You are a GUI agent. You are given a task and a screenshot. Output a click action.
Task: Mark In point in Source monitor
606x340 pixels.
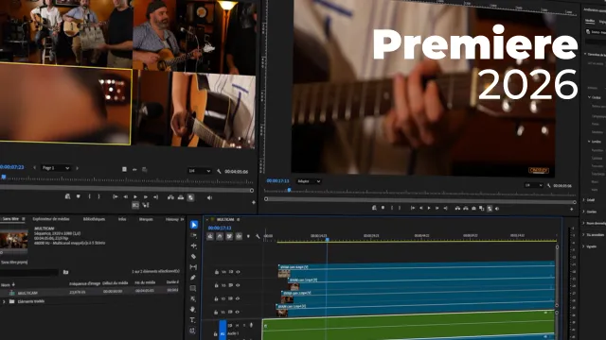tap(89, 196)
